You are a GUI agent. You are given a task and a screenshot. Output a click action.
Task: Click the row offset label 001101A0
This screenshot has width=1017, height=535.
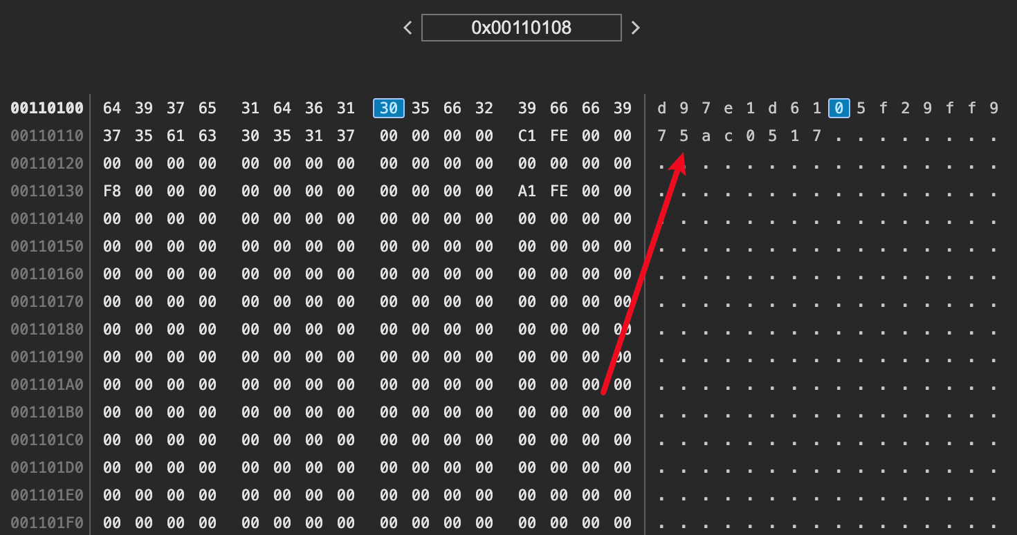pyautogui.click(x=47, y=384)
